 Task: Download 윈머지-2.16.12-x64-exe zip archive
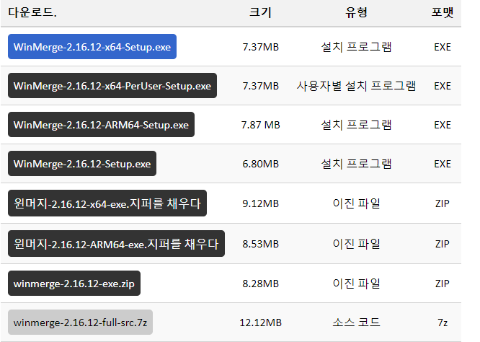point(107,203)
